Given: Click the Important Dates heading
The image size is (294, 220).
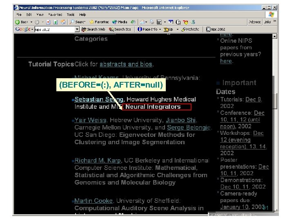Looking at the screenshot, I should coord(236,87).
